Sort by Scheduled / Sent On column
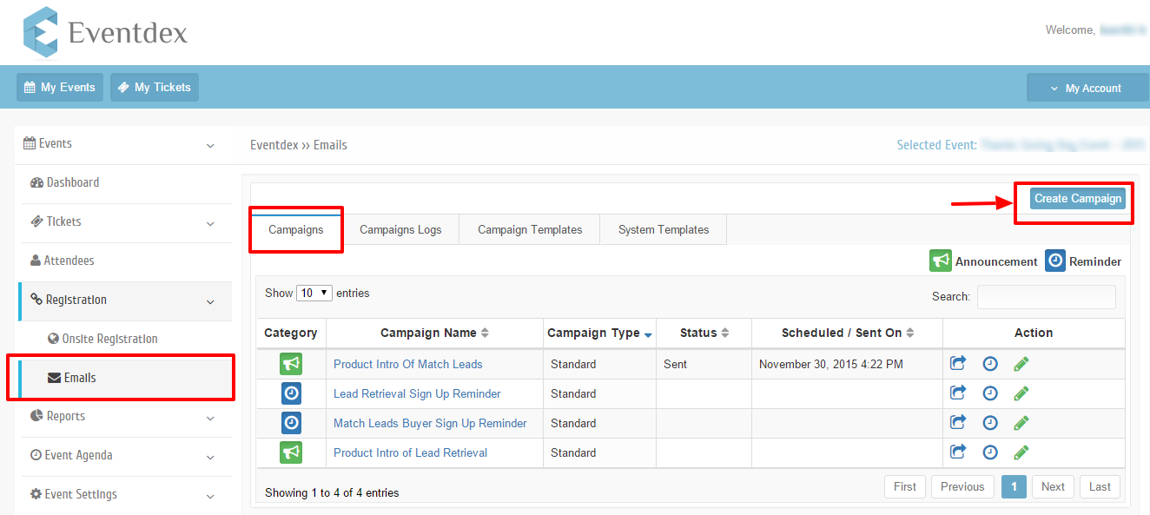This screenshot has width=1150, height=515. [x=848, y=333]
